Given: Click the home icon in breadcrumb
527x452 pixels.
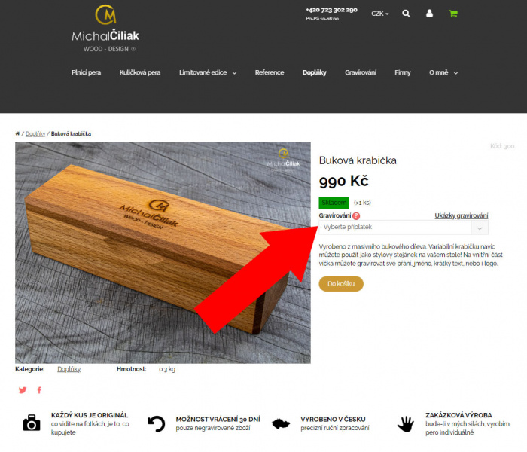Looking at the screenshot, I should [x=17, y=133].
